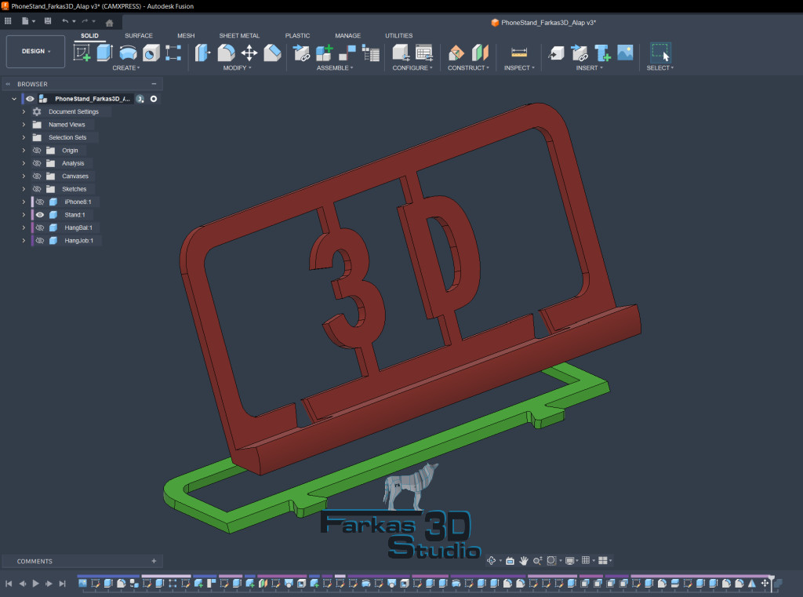Click the Save icon

[48, 21]
